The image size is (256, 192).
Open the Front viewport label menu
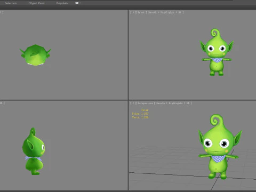[141, 12]
